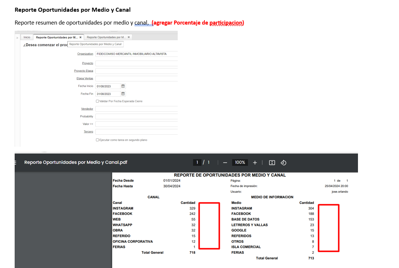Viewport: 399px width, 268px height.
Task: Close the second Reporte Oportunidades tab
Action: pos(129,37)
